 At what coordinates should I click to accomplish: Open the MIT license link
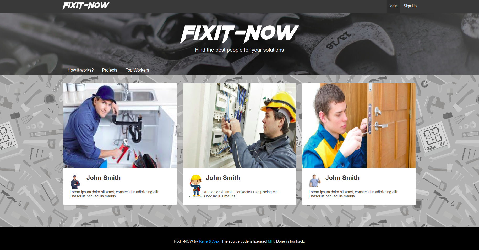271,241
